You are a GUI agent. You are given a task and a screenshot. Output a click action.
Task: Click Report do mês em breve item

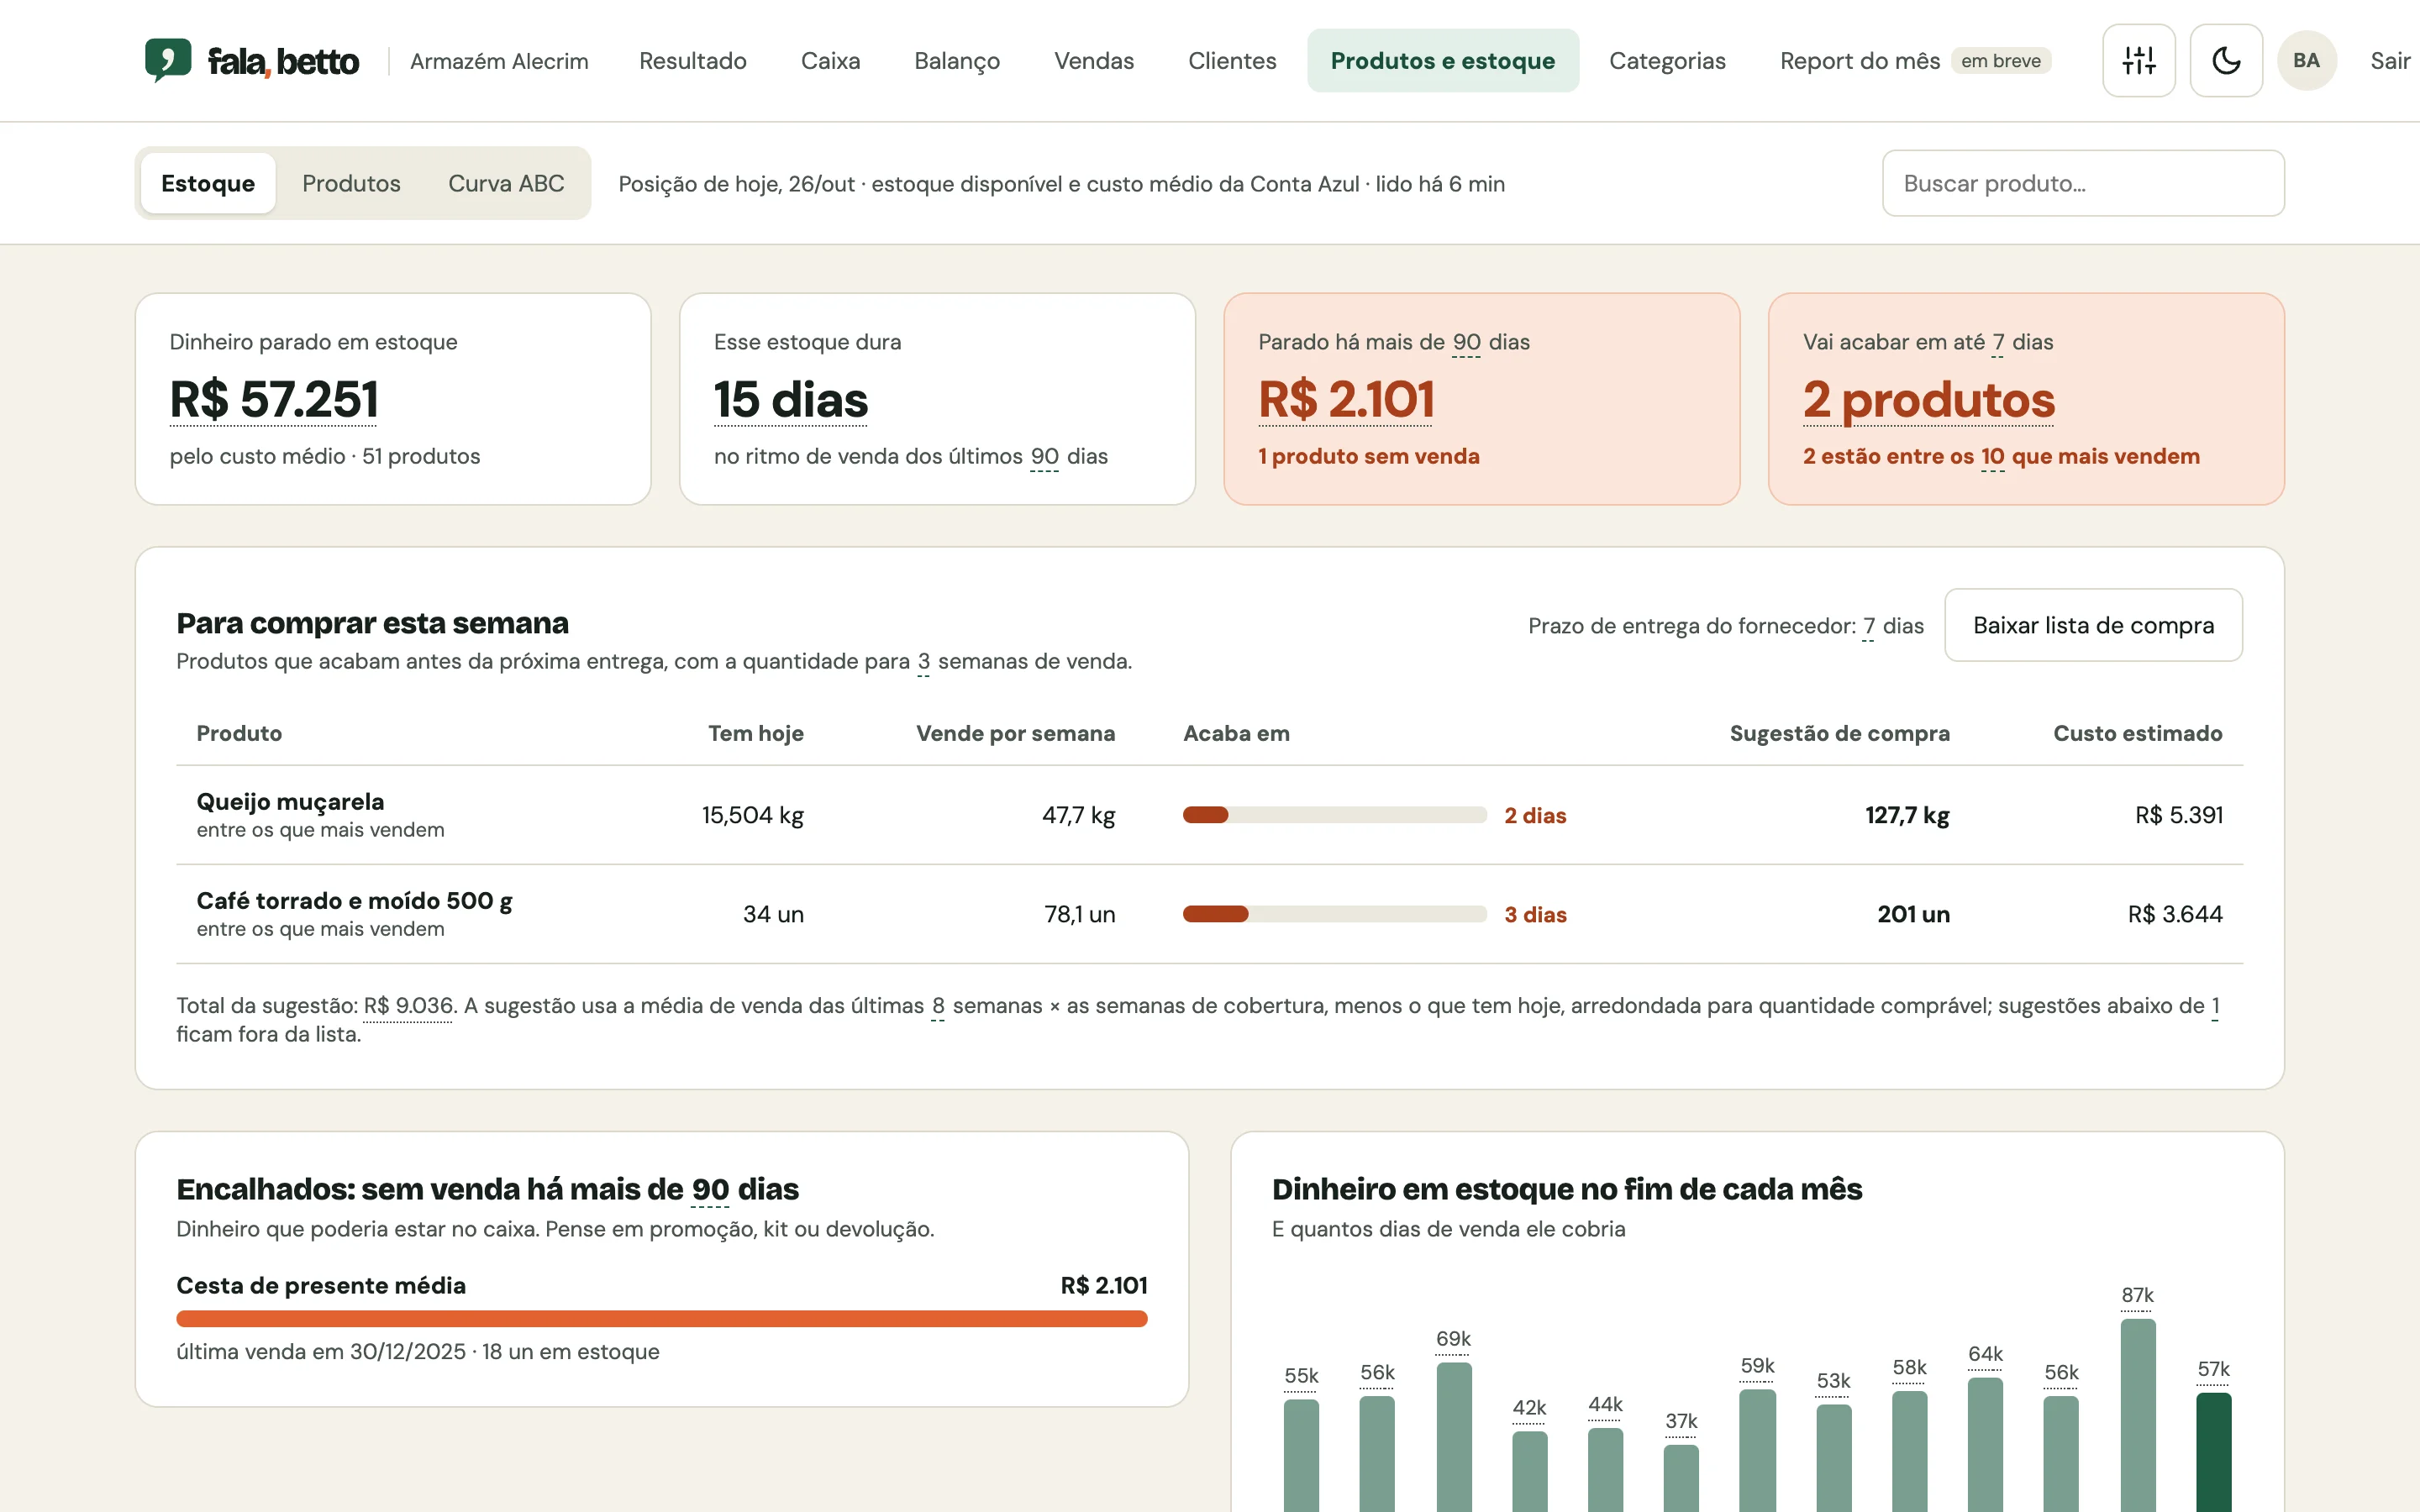[1915, 61]
